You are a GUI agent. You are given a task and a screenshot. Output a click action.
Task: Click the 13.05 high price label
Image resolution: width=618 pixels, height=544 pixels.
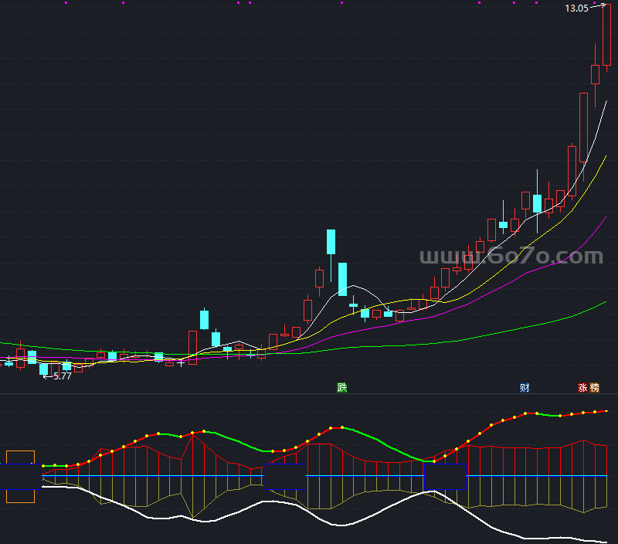click(x=576, y=8)
